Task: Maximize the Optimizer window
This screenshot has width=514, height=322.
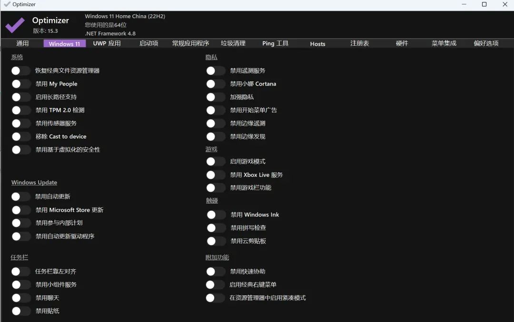Action: pos(484,4)
